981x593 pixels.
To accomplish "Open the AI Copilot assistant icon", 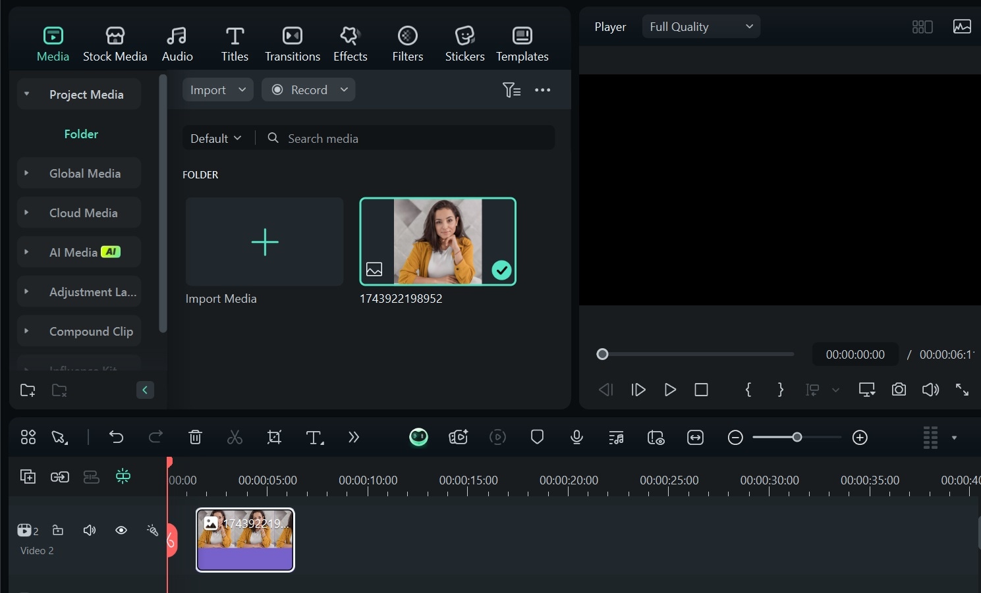I will coord(418,437).
